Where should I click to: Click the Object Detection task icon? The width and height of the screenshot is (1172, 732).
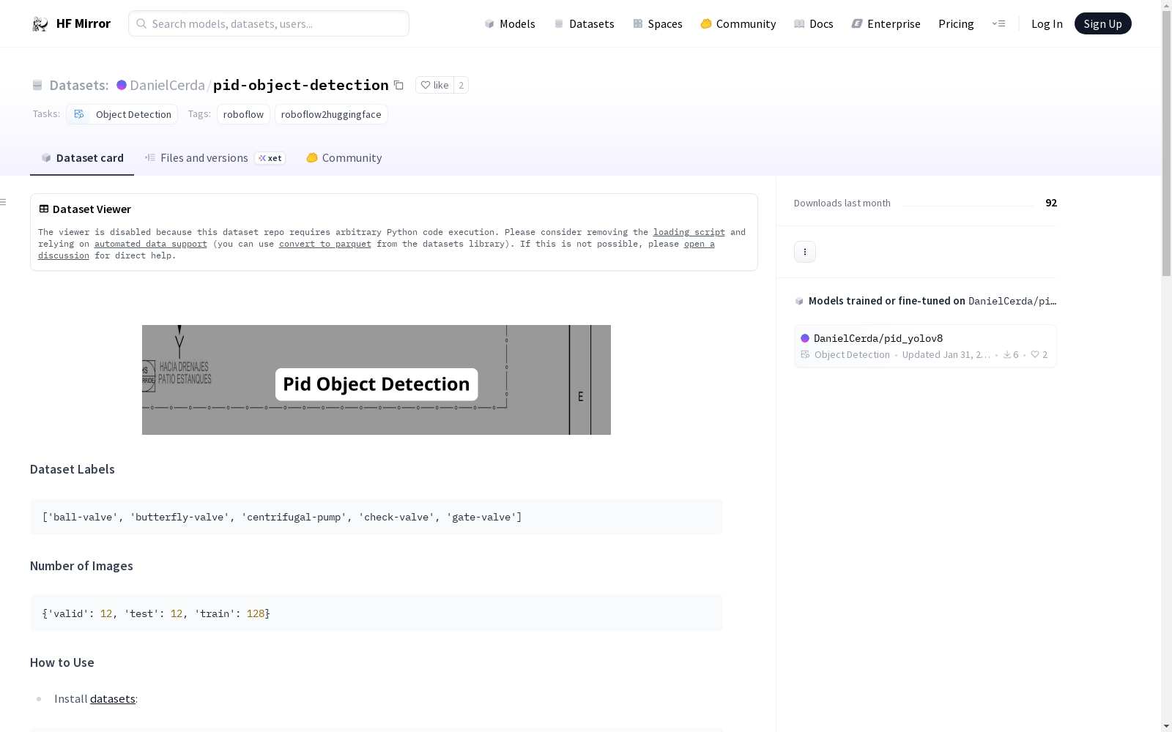(x=79, y=114)
